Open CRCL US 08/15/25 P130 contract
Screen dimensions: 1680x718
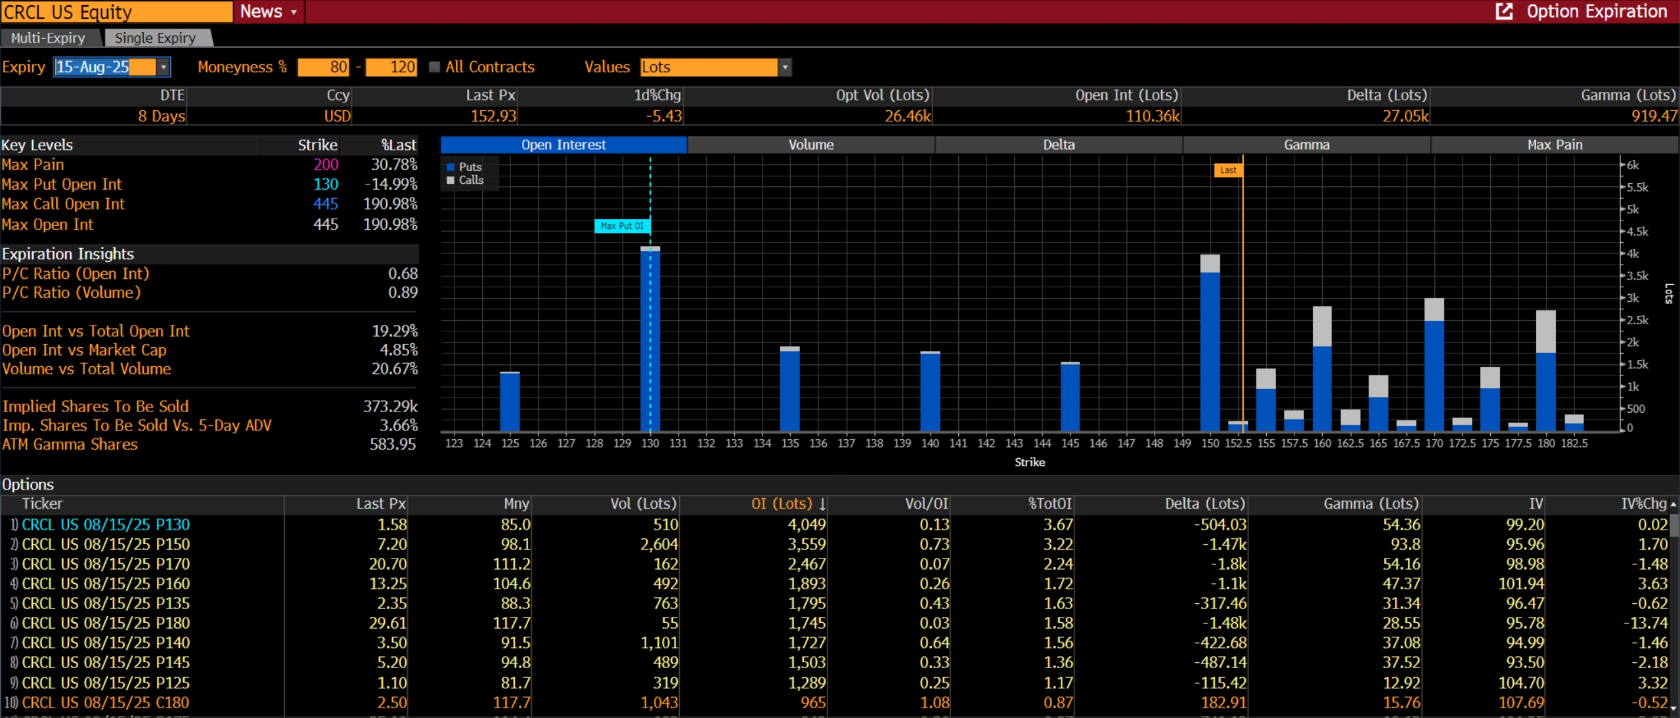coord(106,524)
